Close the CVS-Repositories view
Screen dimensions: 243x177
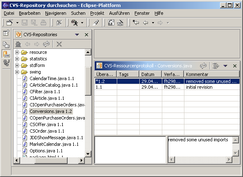pyautogui.click(x=86, y=34)
